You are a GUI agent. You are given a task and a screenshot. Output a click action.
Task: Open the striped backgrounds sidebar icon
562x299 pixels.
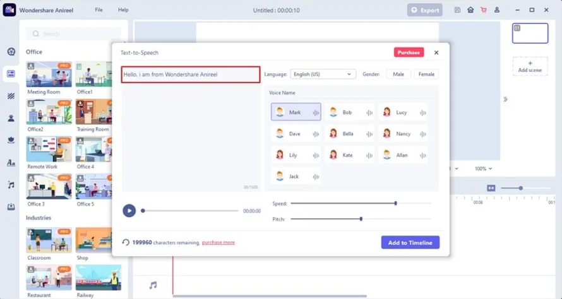11,96
